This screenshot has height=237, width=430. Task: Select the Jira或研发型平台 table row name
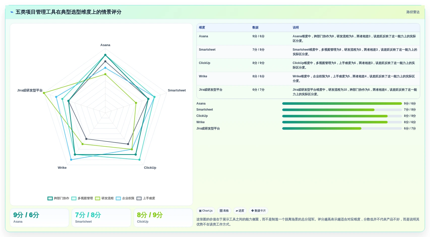pyautogui.click(x=211, y=90)
